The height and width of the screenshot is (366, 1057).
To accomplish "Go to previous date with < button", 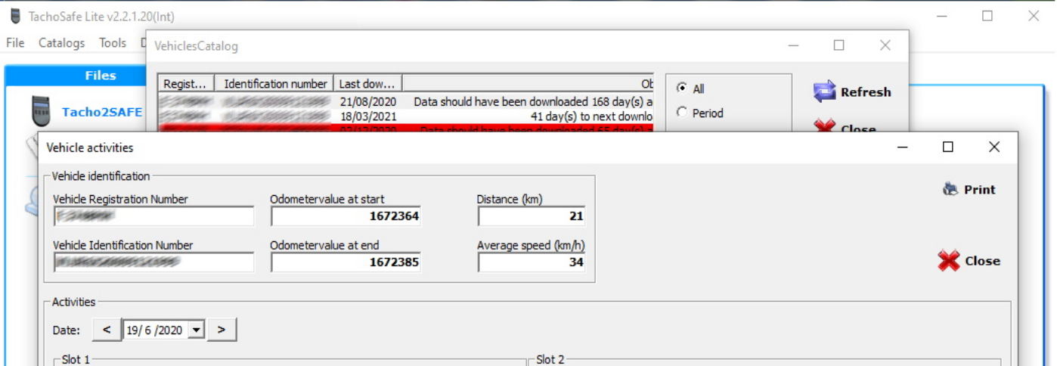I will [107, 330].
